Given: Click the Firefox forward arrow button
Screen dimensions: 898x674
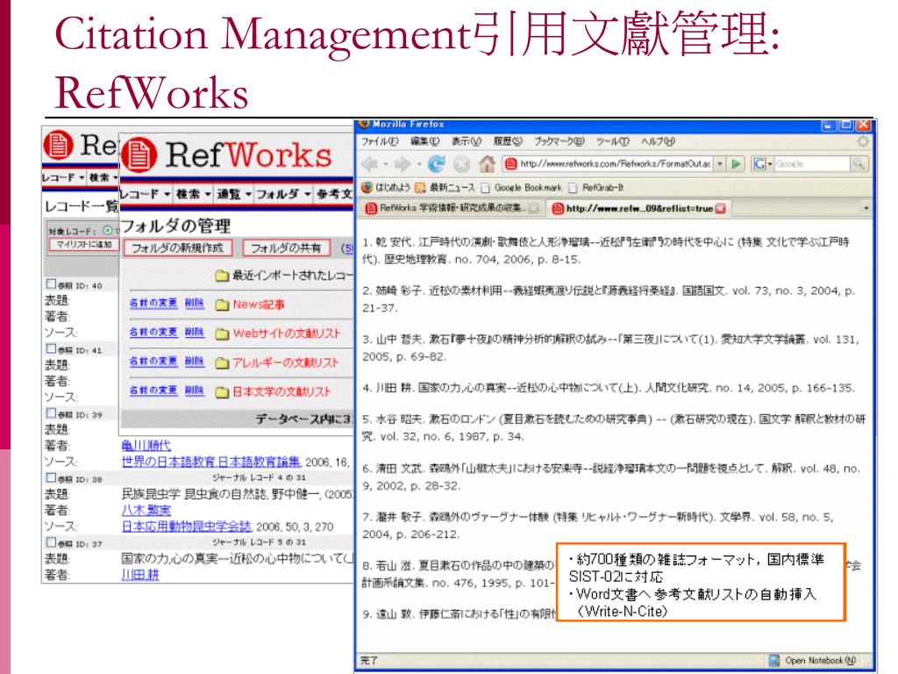Looking at the screenshot, I should click(403, 164).
